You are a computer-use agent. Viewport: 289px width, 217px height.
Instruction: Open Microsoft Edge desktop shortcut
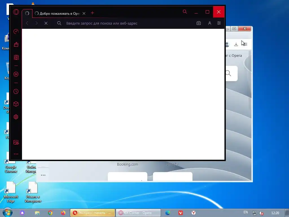(x=11, y=192)
